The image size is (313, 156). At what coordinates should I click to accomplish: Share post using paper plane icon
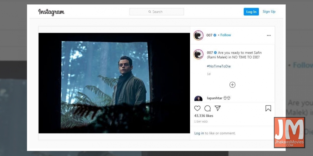point(218,108)
